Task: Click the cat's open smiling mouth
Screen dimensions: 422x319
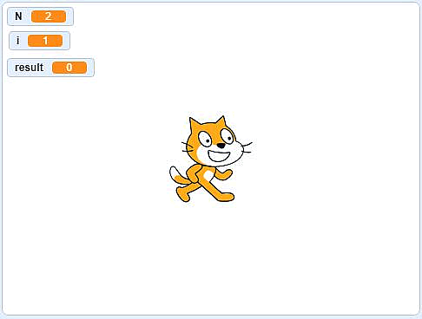Action: coord(219,156)
